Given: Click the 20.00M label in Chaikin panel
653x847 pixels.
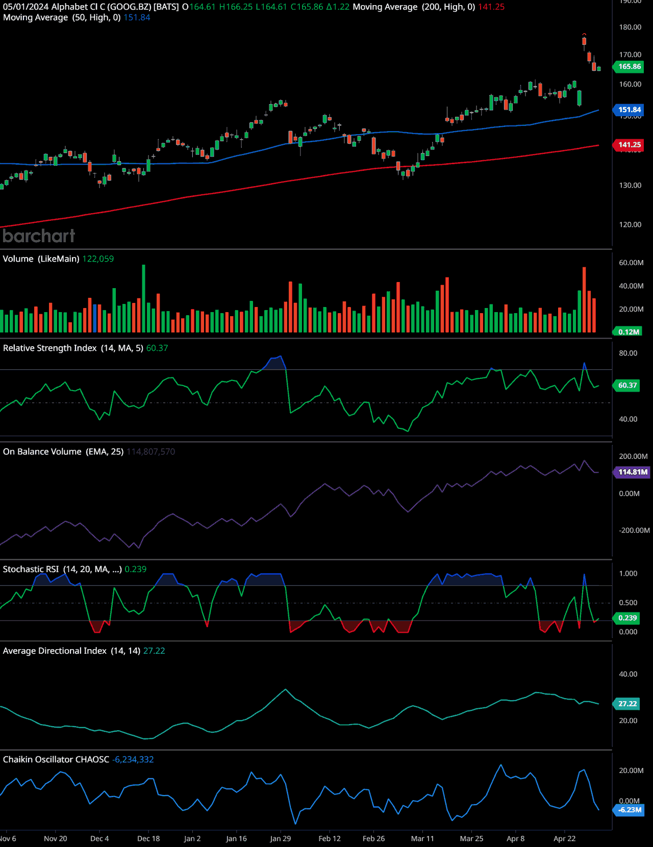Looking at the screenshot, I should [631, 771].
